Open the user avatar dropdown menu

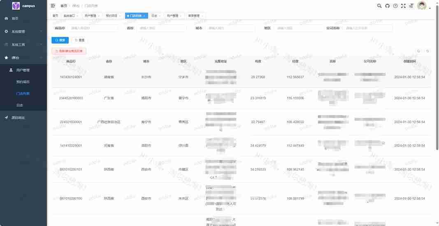tap(423, 6)
